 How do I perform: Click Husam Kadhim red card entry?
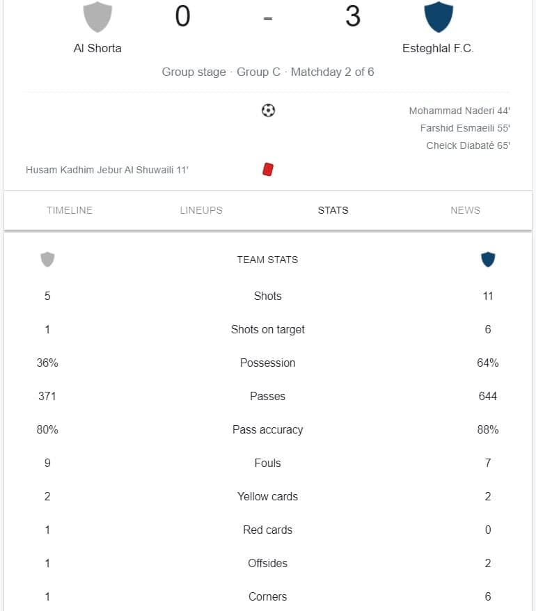[x=107, y=170]
